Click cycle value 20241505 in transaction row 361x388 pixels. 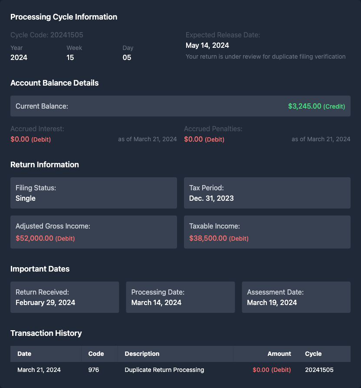319,370
